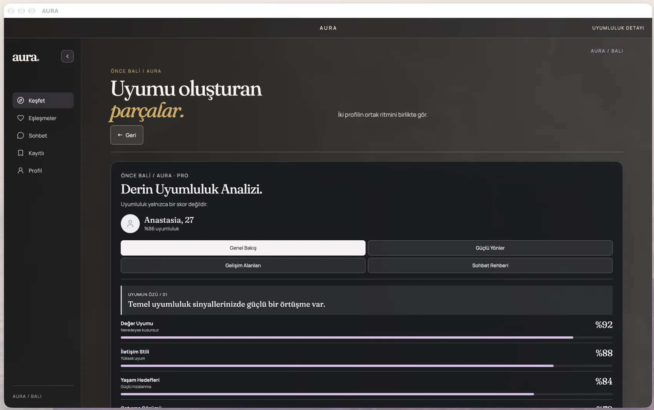Click the AURA / BALI footer in the sidebar

(x=27, y=397)
